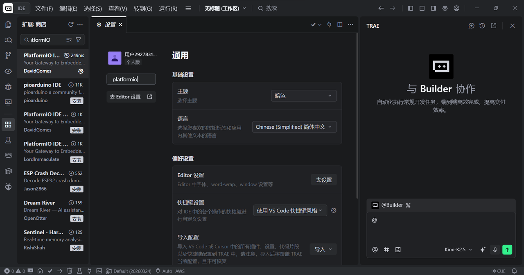Open the AWS toolkit icon in activity bar
This screenshot has width=524, height=275.
[8, 156]
